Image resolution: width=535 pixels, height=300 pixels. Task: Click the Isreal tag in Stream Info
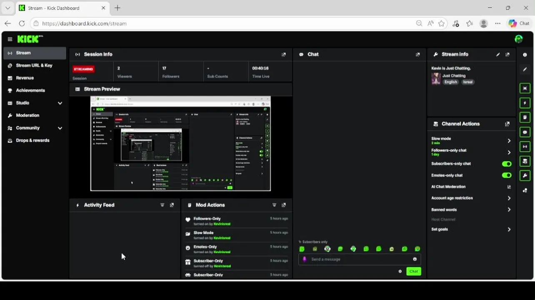click(468, 82)
